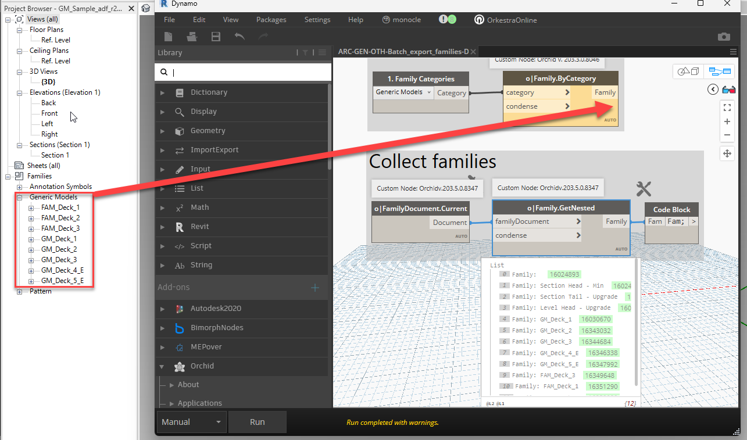Open the Settings menu
This screenshot has width=747, height=440.
(317, 20)
